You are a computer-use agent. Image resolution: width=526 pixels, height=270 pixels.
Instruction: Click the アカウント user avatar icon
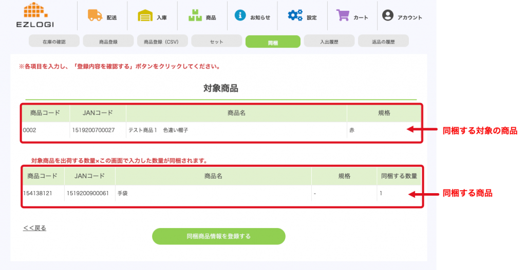click(388, 15)
